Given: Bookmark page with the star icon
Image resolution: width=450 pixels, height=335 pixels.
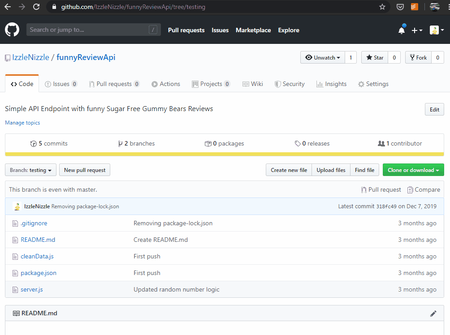Looking at the screenshot, I should point(382,7).
